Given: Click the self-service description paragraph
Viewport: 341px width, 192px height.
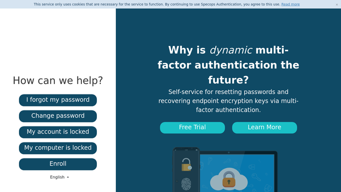Looking at the screenshot, I should tap(228, 101).
